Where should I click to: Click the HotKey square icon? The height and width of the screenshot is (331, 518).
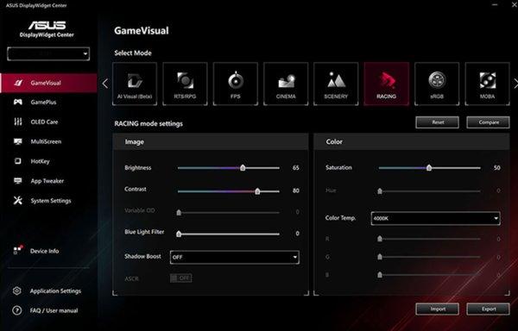click(18, 161)
